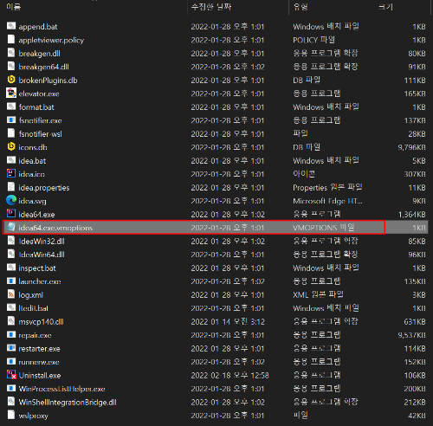Click the format.bat file icon
This screenshot has width=433, height=426.
pos(11,106)
